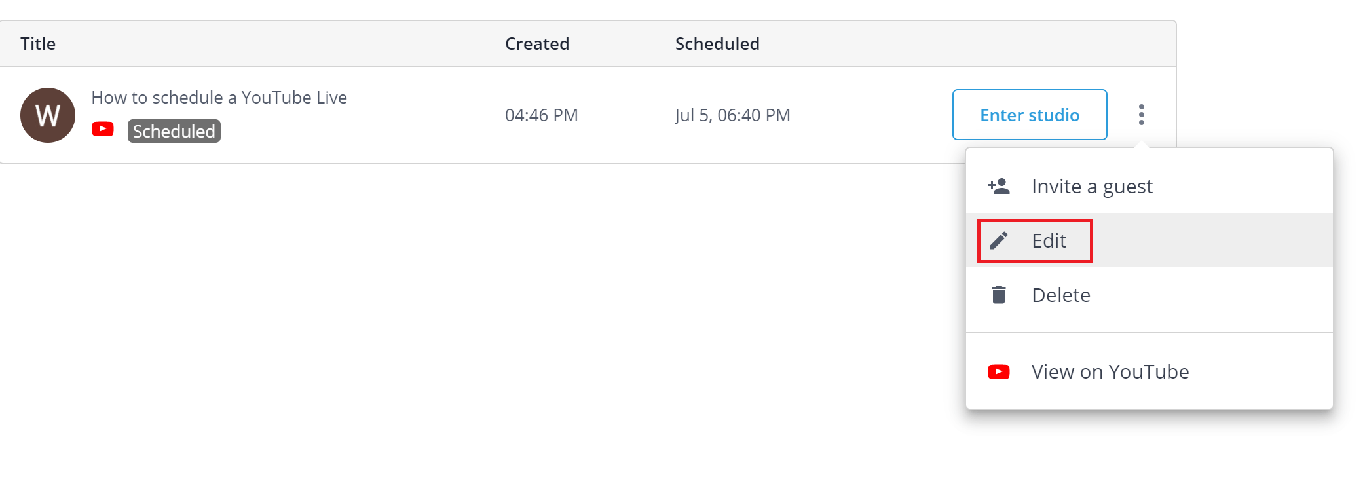Click the trash Delete icon
Screen dimensions: 1365x490
coord(999,295)
